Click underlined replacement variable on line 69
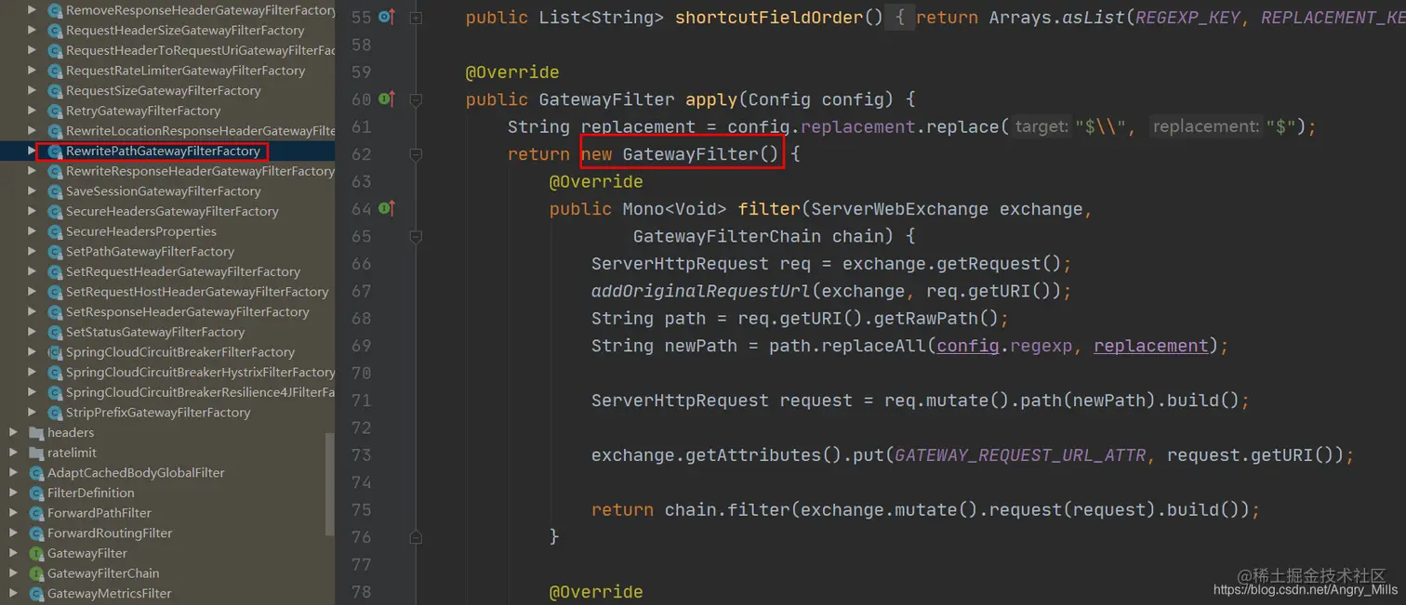This screenshot has height=605, width=1406. pos(1151,346)
